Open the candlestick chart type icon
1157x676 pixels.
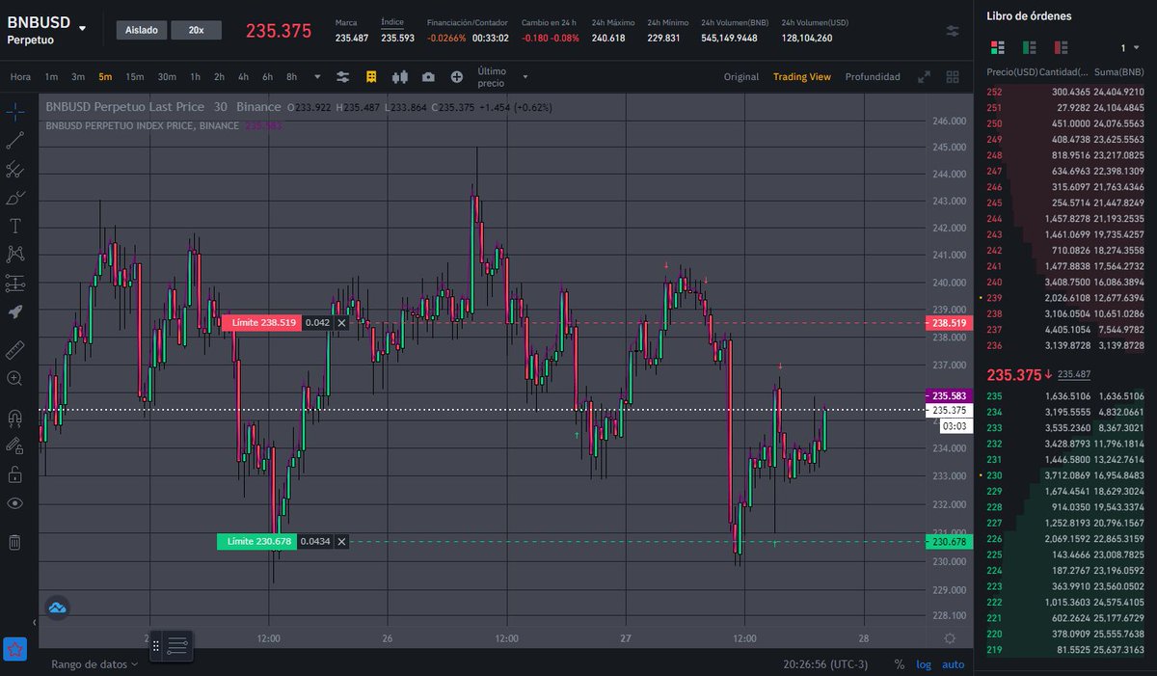coord(400,76)
